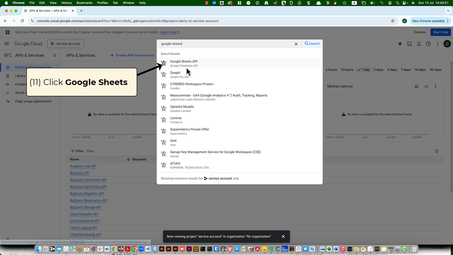Open Cloud Datastore API link
453x255 pixels.
[x=84, y=221]
